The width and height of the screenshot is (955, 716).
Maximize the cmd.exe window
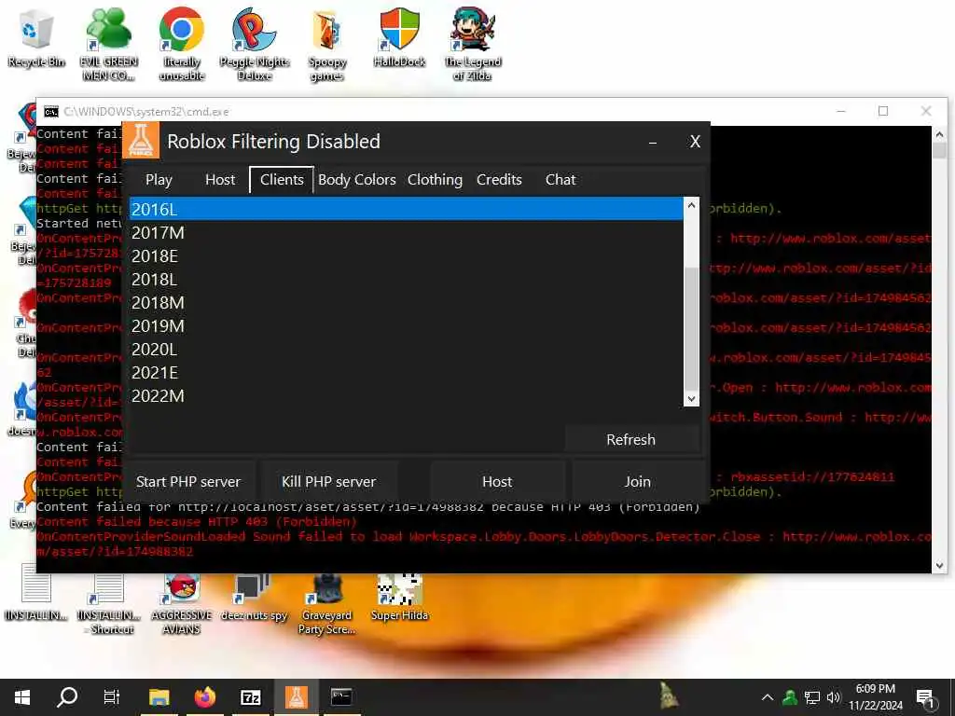coord(883,111)
